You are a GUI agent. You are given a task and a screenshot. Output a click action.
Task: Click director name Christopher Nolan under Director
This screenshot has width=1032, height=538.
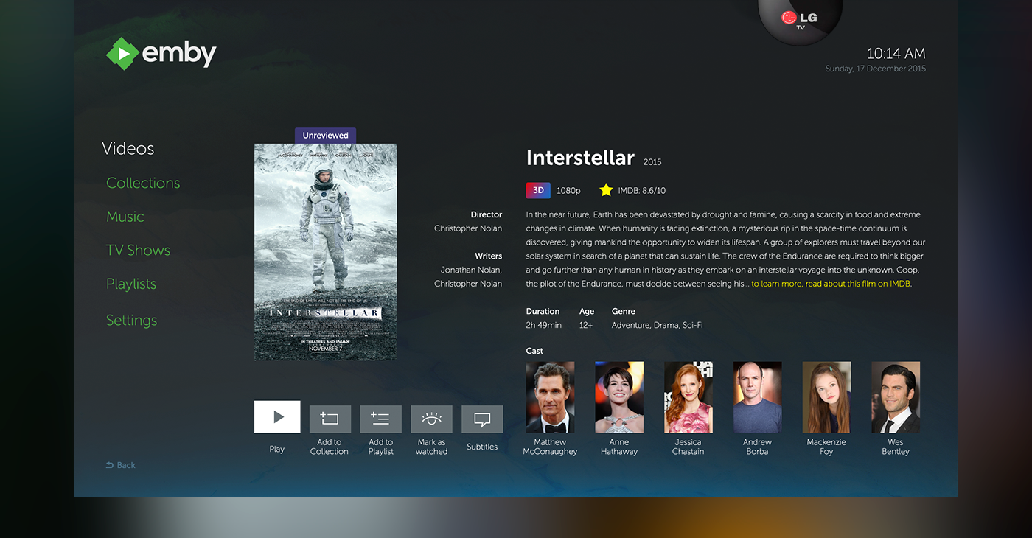point(468,228)
